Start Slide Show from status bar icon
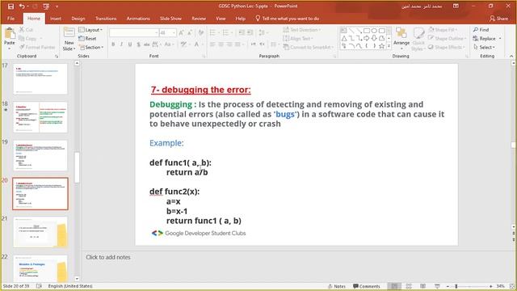This screenshot has width=517, height=291. tap(437, 286)
